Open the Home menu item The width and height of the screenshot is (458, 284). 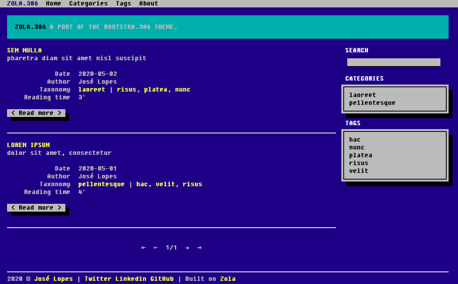coord(53,3)
